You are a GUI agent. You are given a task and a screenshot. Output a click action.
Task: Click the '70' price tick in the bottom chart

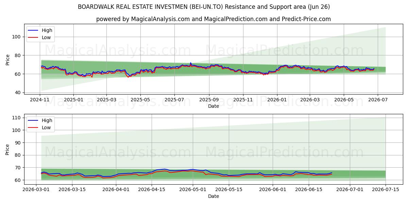pyautogui.click(x=18, y=168)
